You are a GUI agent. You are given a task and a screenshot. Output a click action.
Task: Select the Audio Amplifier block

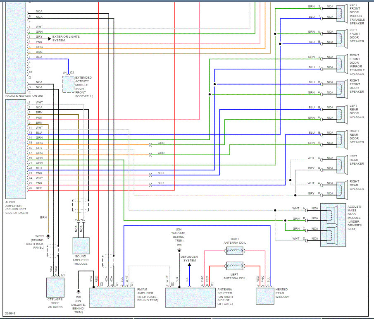(x=16, y=149)
